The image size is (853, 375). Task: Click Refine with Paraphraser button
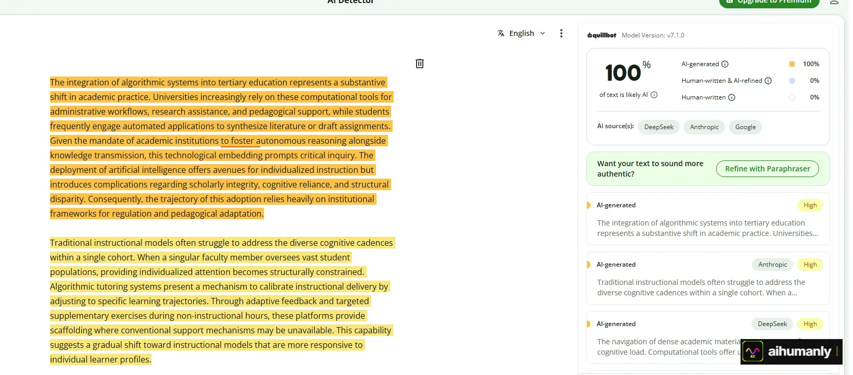[x=768, y=169]
